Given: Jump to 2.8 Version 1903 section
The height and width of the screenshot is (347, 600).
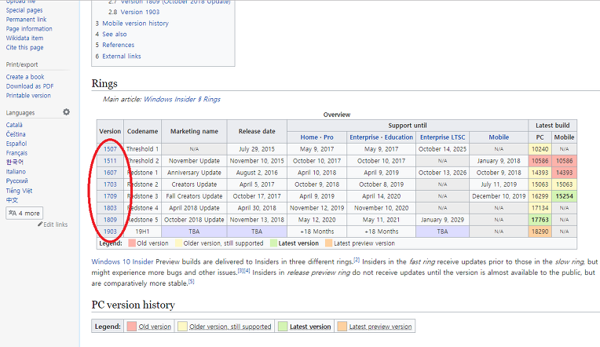Looking at the screenshot, I should (x=134, y=12).
